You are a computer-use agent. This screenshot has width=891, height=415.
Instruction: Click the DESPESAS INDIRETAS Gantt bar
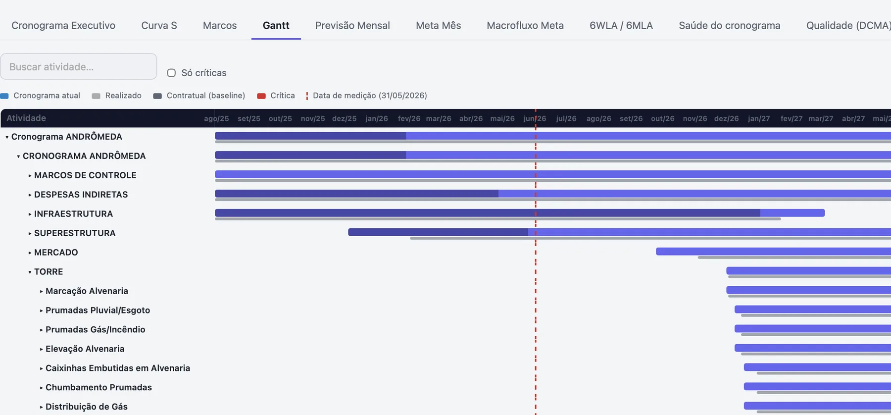[553, 194]
